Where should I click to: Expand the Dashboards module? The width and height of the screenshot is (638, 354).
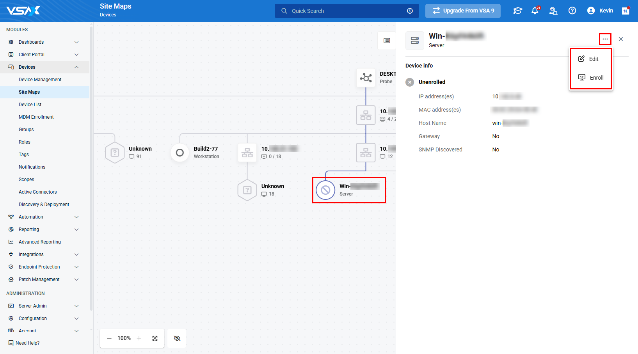tap(76, 42)
